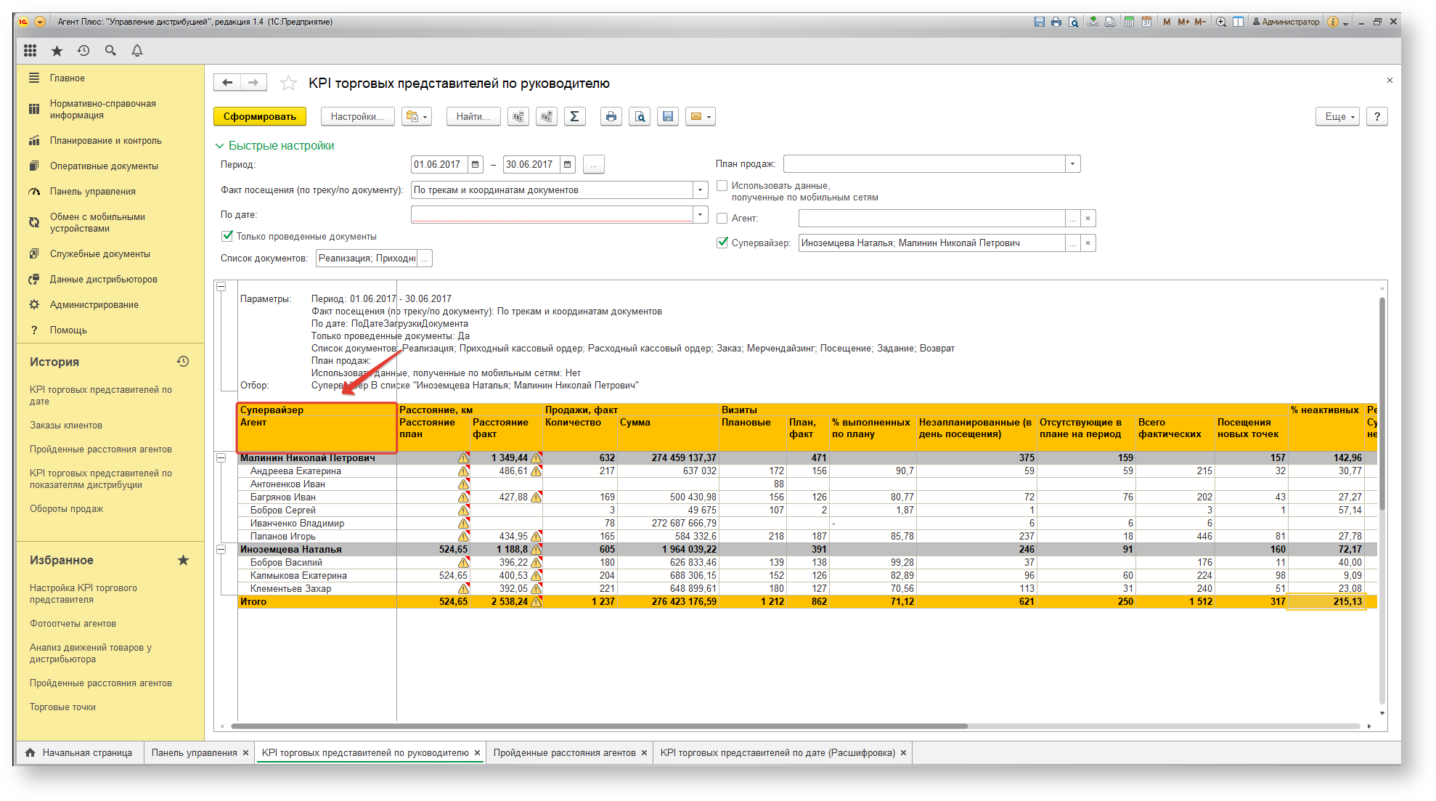Open favorites star in top panel
Screen dimensions: 1436x801
point(57,50)
